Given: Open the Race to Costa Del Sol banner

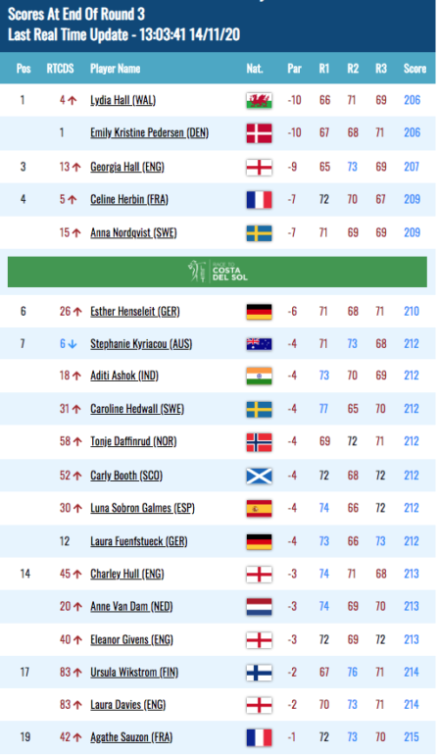Looking at the screenshot, I should point(218,272).
